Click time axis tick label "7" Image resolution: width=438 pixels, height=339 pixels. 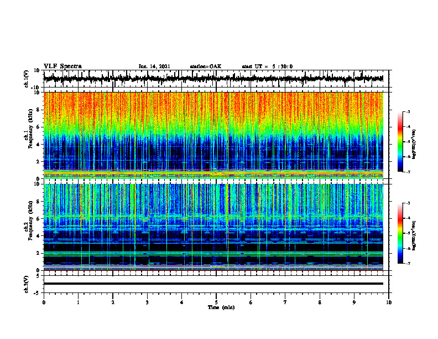click(285, 302)
